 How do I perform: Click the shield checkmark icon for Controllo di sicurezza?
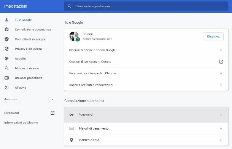pos(6,39)
